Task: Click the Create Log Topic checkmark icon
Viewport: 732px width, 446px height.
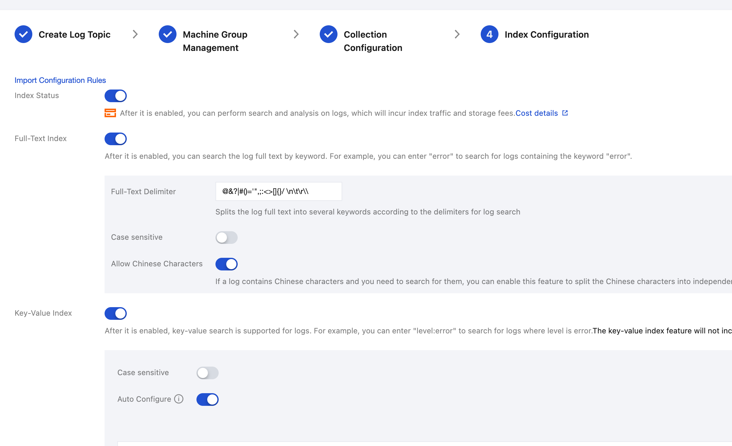Action: tap(23, 34)
